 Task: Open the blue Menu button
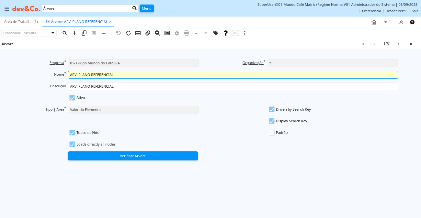pos(147,8)
